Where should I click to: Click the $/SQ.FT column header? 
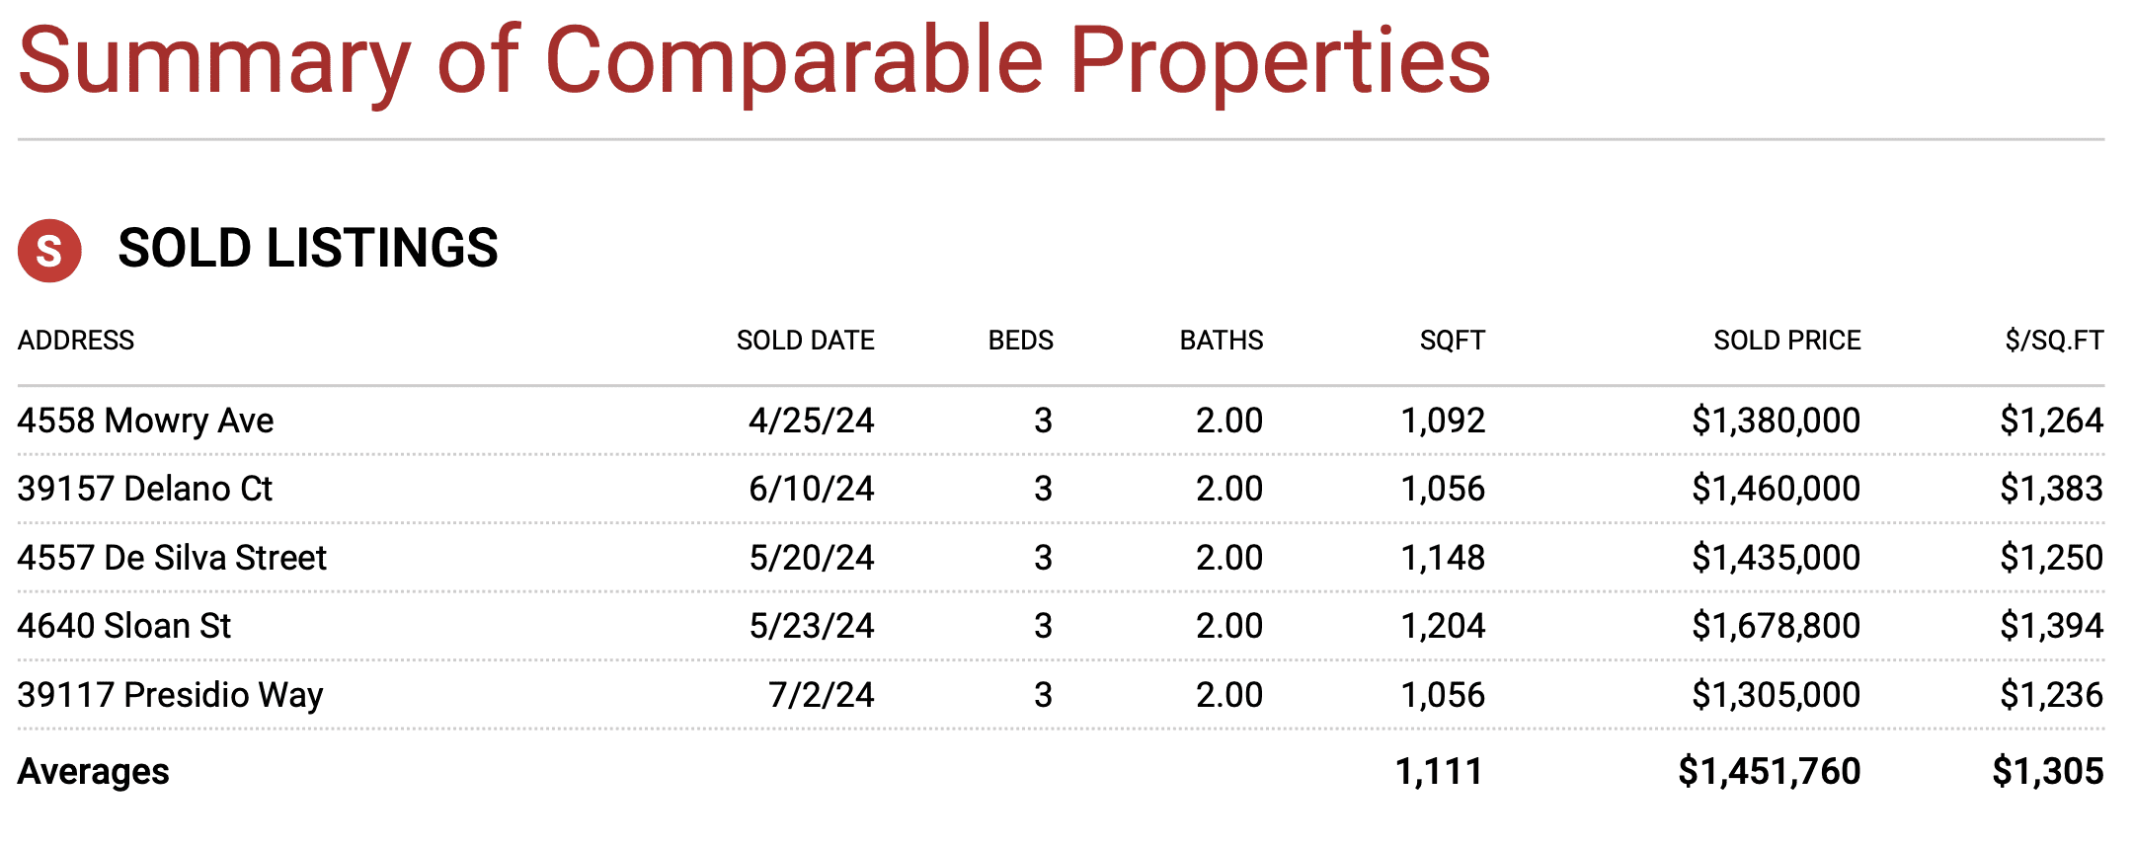click(x=2054, y=341)
